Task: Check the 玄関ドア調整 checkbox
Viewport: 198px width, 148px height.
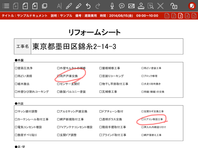Action: 58,135
